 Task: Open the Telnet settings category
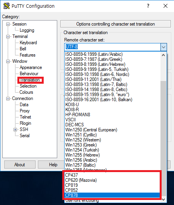[x=25, y=117]
